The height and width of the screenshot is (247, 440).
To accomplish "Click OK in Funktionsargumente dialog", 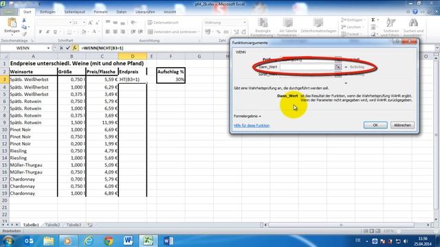I will coord(375,125).
